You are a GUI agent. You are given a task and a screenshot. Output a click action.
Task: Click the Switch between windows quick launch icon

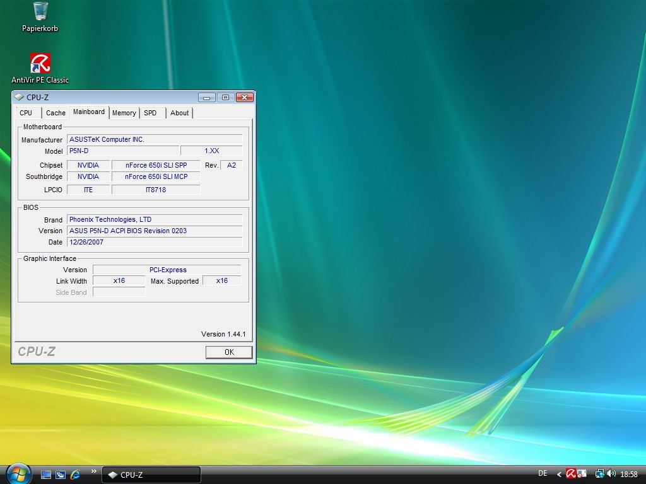[60, 475]
